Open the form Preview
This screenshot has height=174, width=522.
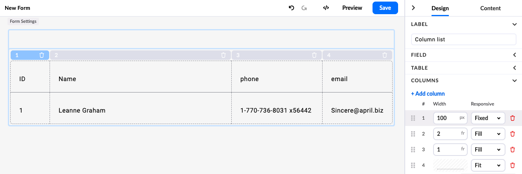[352, 8]
